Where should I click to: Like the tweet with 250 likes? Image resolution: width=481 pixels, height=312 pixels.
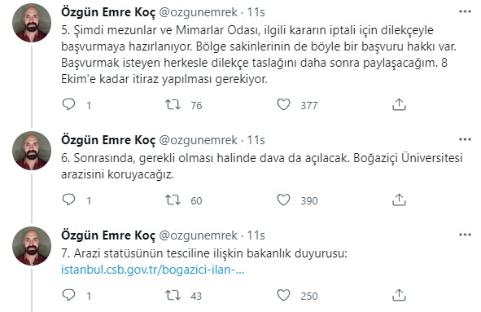pyautogui.click(x=283, y=295)
